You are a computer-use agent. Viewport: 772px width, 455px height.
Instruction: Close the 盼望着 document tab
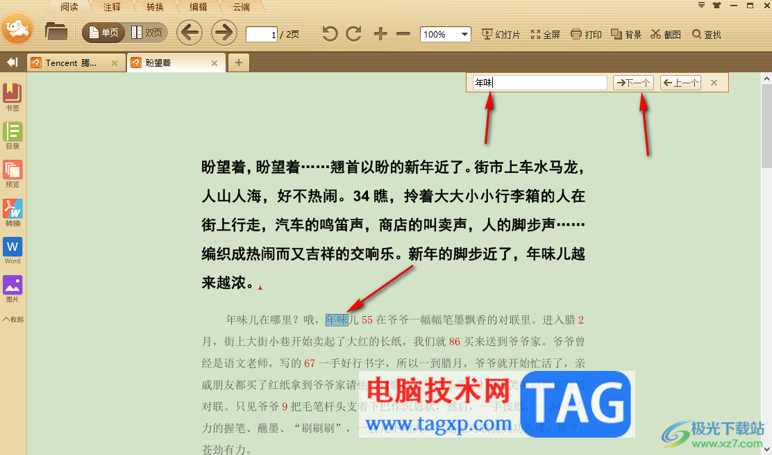click(214, 63)
